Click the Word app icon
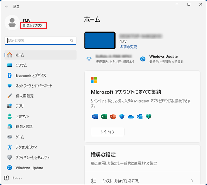 (x=95, y=116)
